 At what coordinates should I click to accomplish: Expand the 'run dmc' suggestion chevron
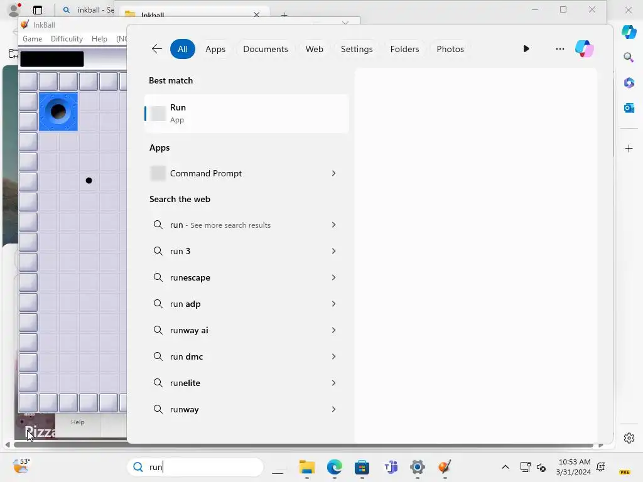coord(333,356)
